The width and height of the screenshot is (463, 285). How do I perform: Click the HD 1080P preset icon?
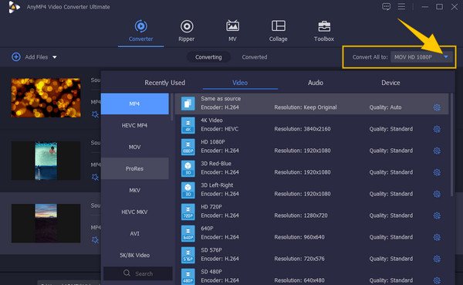pos(188,147)
